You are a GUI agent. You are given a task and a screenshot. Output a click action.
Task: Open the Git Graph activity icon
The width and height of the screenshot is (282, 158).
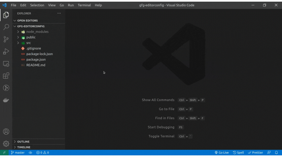tap(6, 88)
